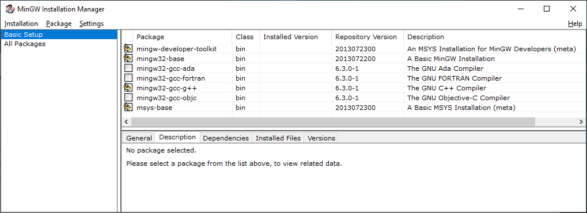Click 'The GNU C++ Compiler' description
Viewport: 587px width, 213px height.
coord(446,88)
